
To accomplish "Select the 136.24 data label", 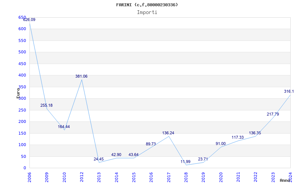I will click(168, 133).
